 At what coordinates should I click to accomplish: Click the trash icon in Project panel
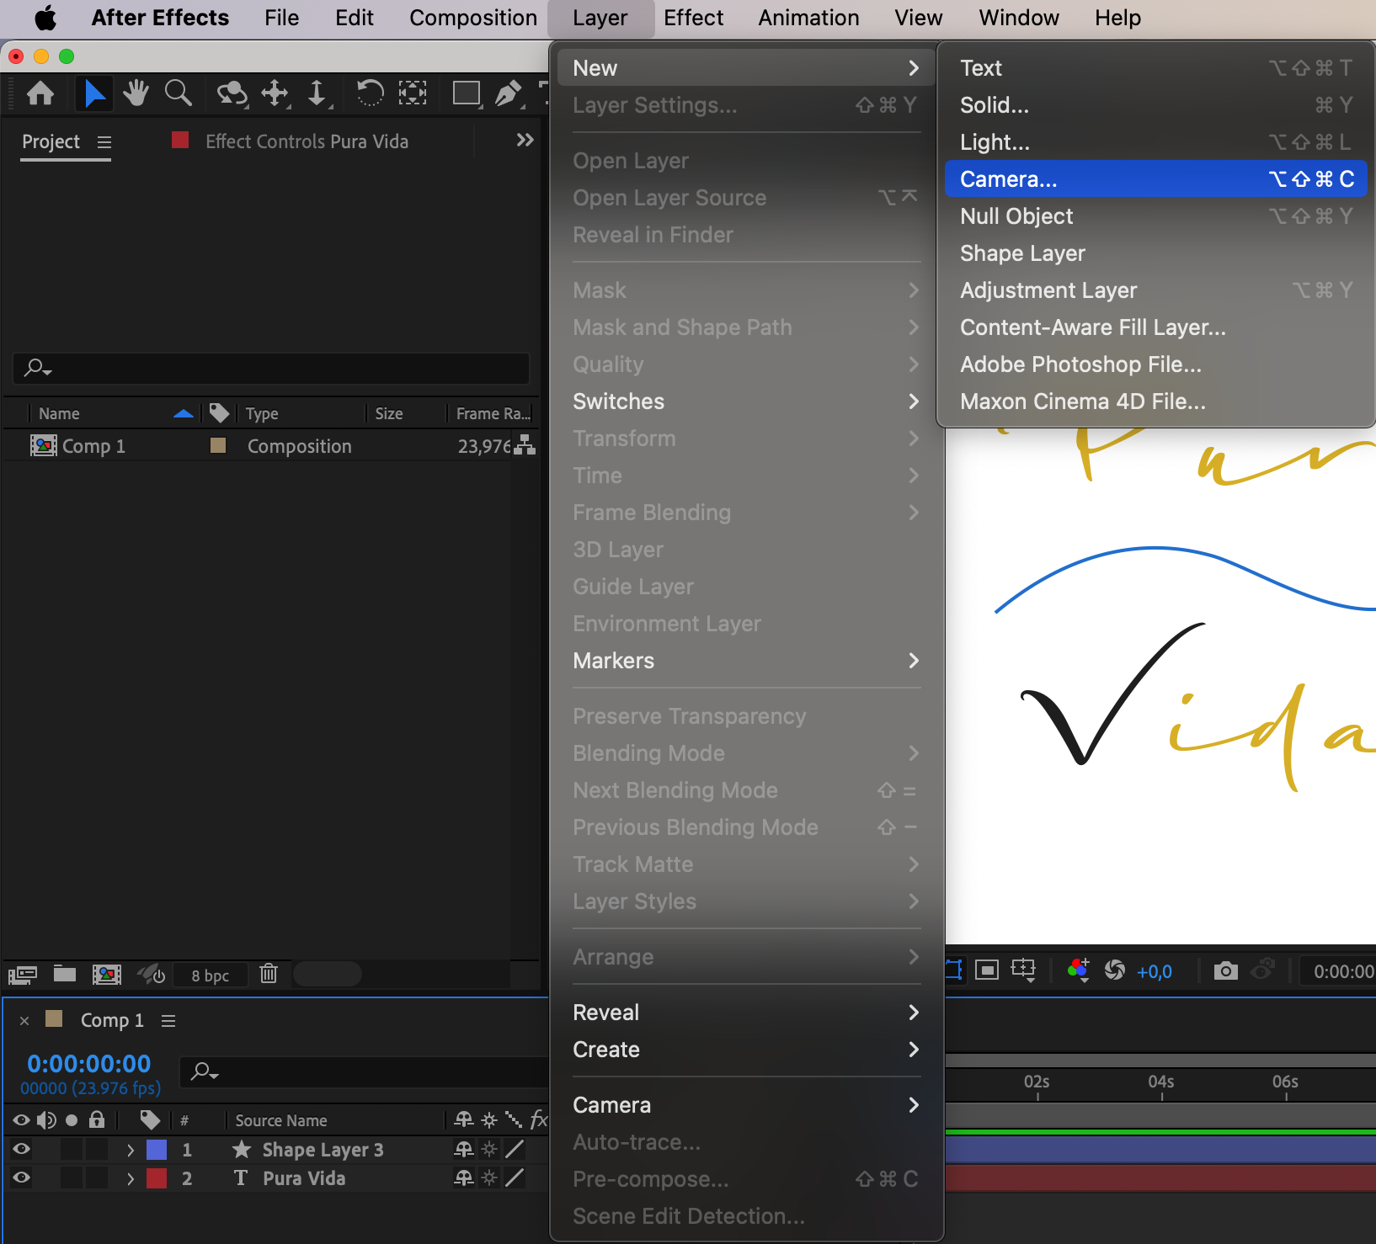pyautogui.click(x=269, y=974)
